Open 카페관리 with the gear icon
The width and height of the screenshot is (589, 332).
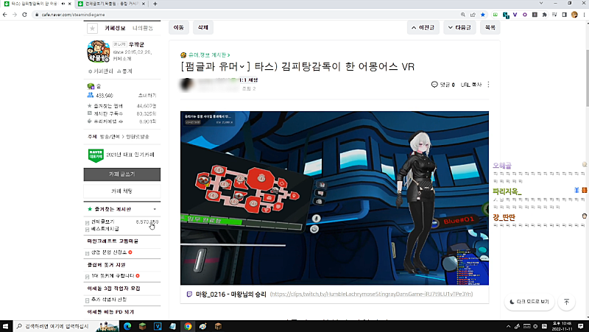click(x=100, y=71)
